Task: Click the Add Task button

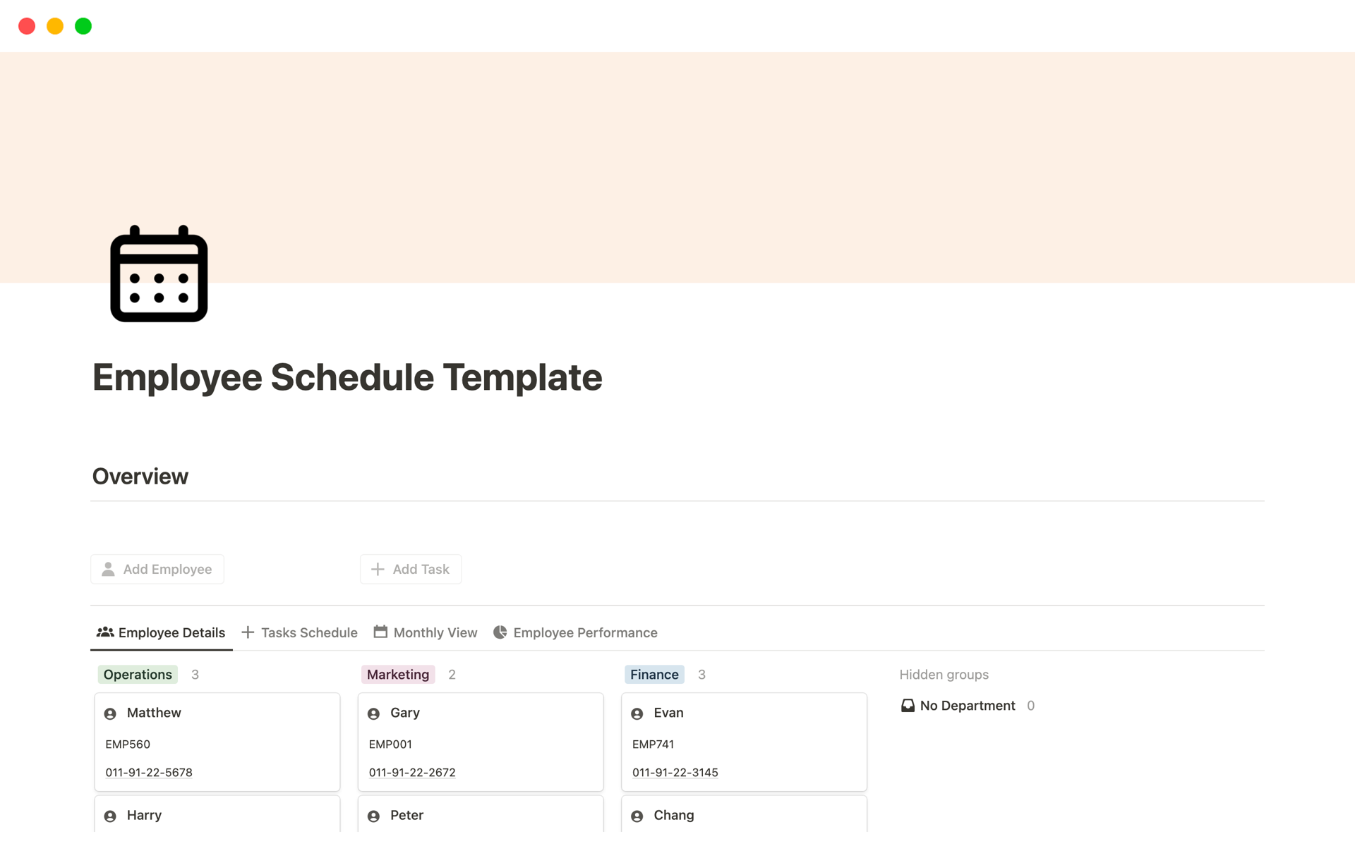Action: click(x=411, y=569)
